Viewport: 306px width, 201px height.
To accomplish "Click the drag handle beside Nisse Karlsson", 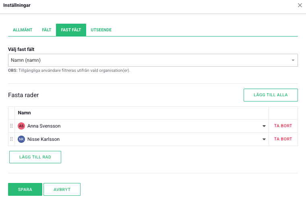I will [x=11, y=139].
